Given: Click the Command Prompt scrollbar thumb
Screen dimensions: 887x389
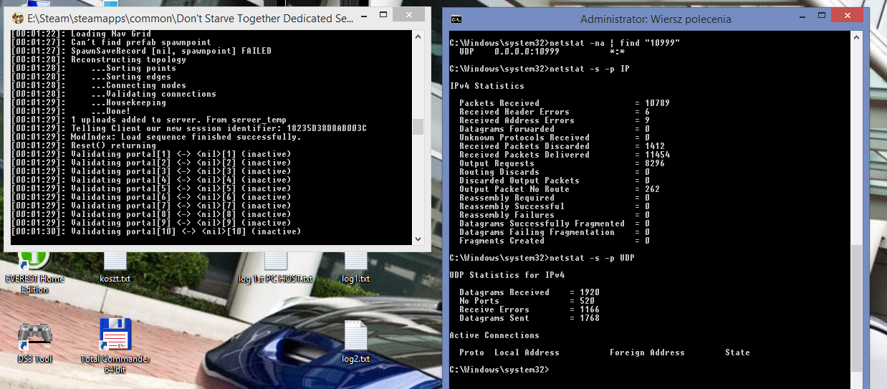Looking at the screenshot, I should point(857,308).
